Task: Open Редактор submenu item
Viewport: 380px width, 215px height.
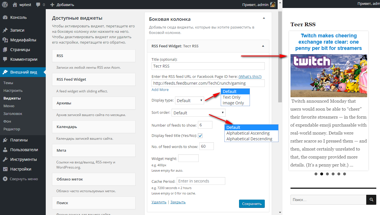Action: (12, 129)
